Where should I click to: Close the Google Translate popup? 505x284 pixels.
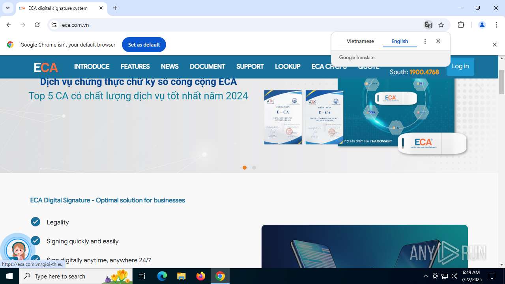[x=438, y=41]
